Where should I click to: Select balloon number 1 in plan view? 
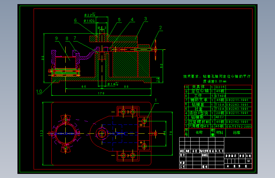pos(155,100)
